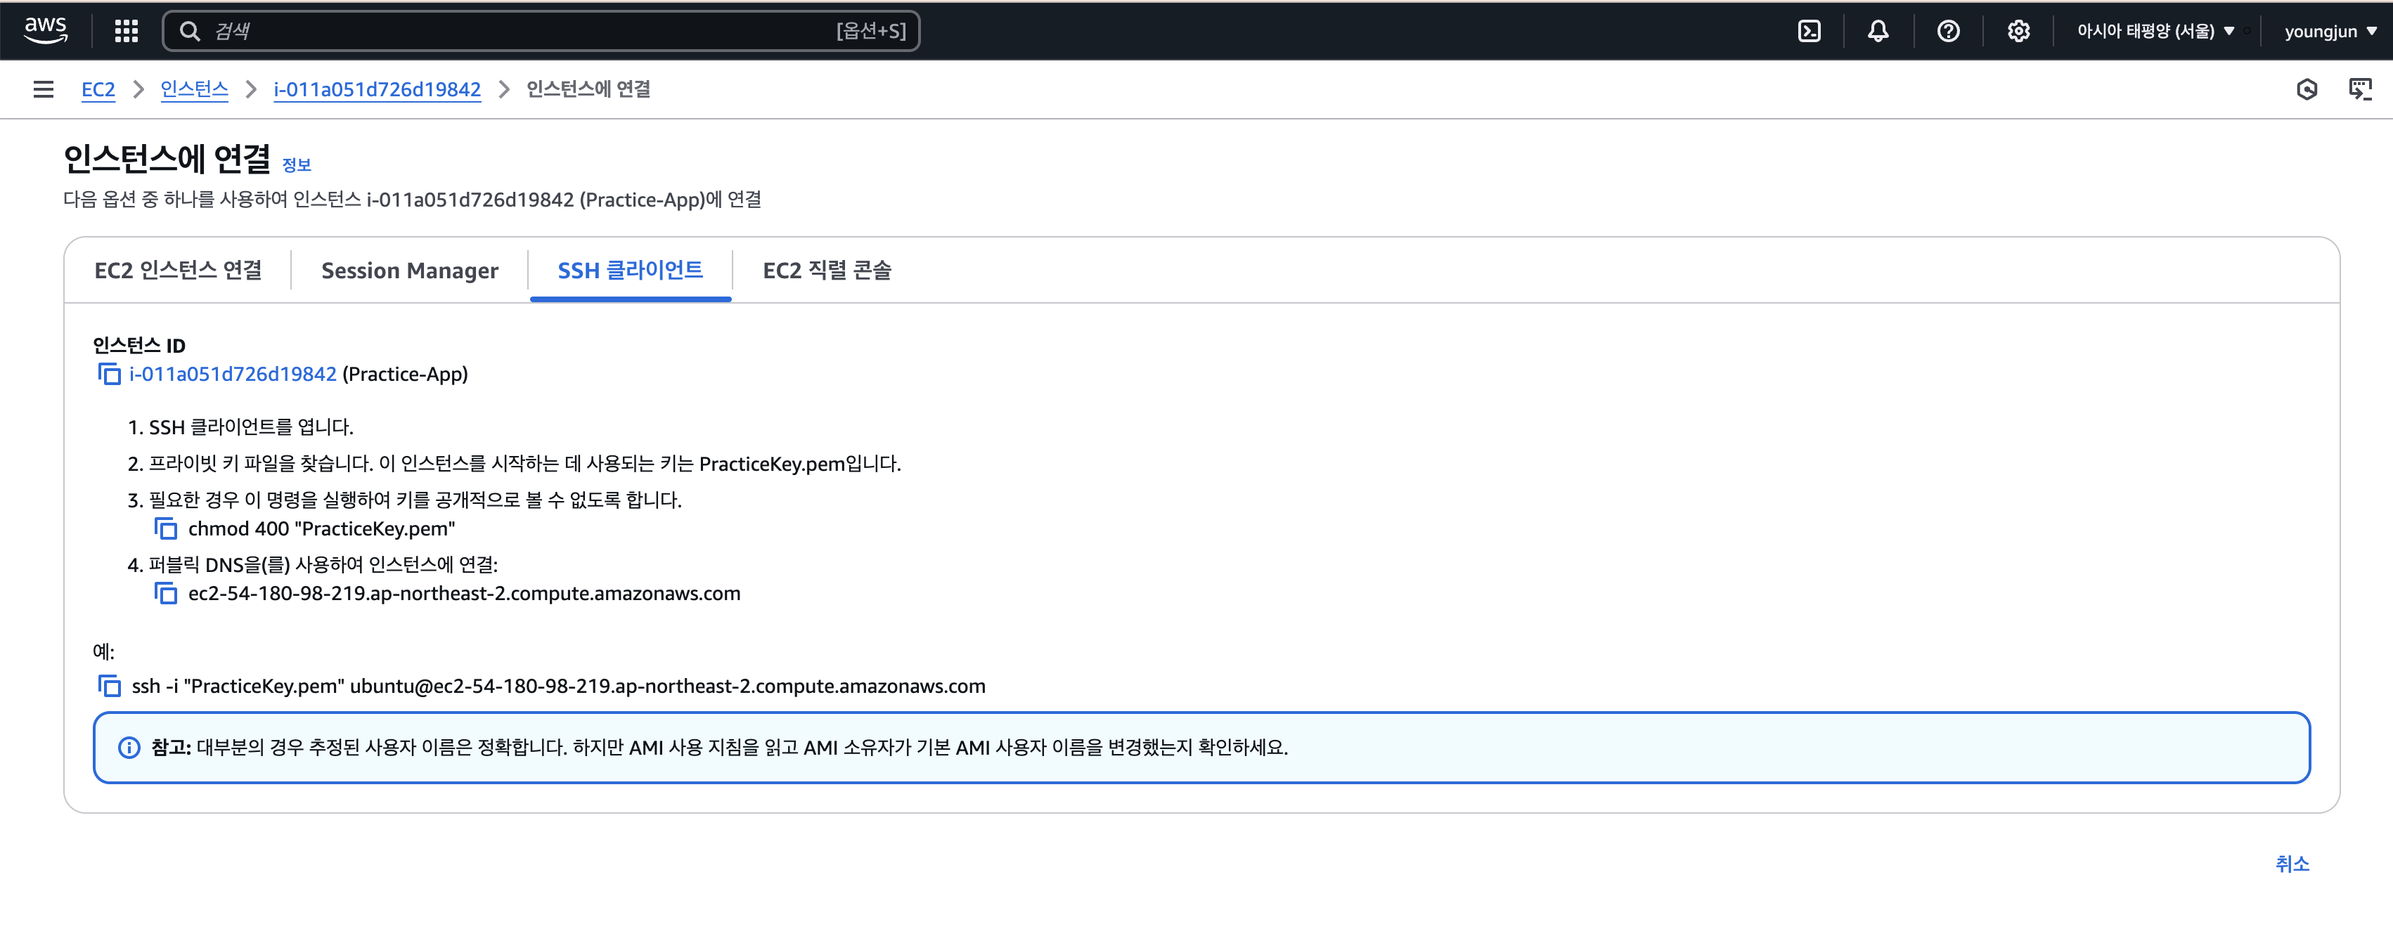This screenshot has height=936, width=2393.
Task: Open the youngjun account dropdown
Action: 2330,31
